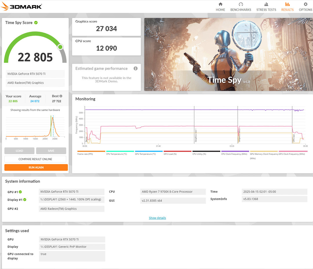313x269 pixels.
Task: Click the Average score 24 072
Action: (35, 101)
